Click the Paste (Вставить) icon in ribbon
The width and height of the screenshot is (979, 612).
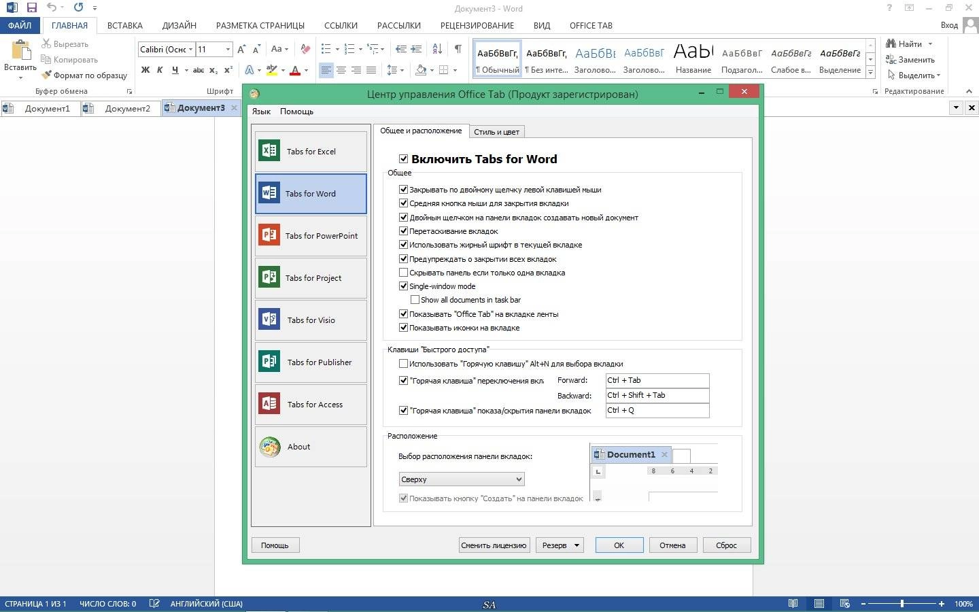20,52
